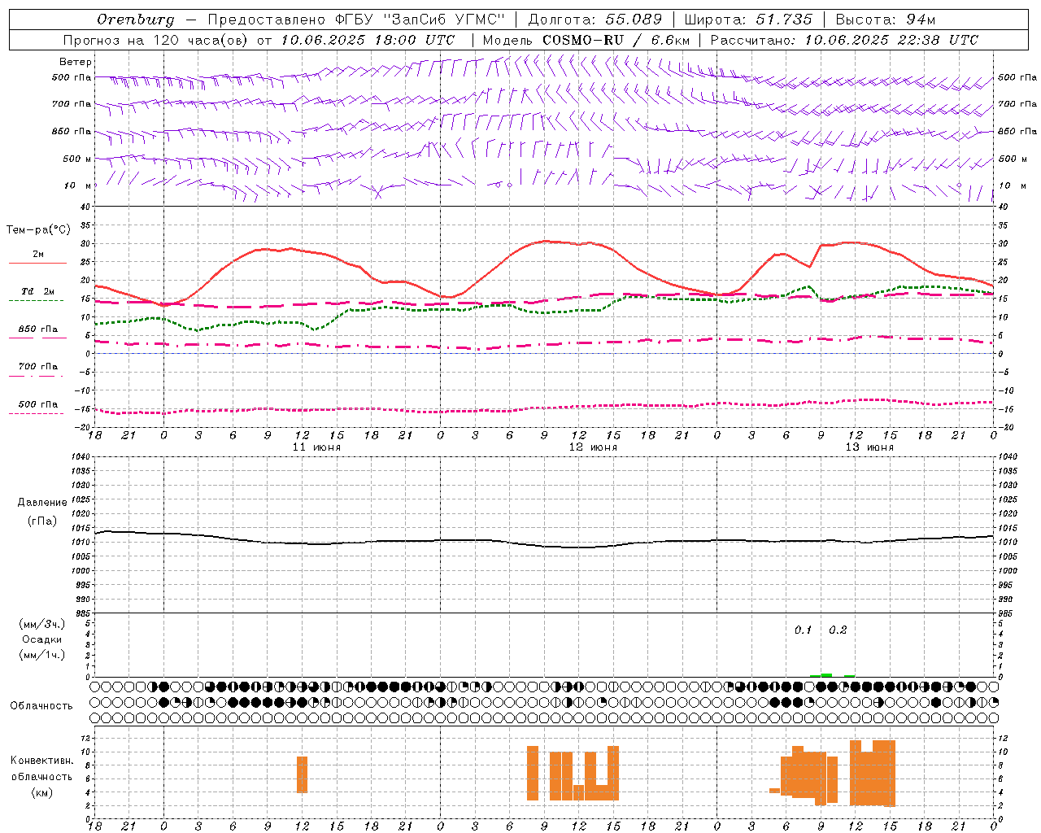Click the '12 июня' date label
This screenshot has width=1041, height=833.
tap(593, 447)
